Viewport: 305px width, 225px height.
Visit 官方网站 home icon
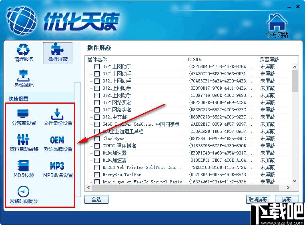point(277,26)
